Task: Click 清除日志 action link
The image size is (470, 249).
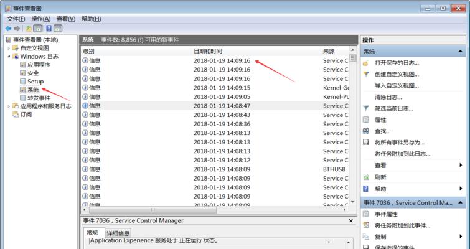Action: coord(388,97)
